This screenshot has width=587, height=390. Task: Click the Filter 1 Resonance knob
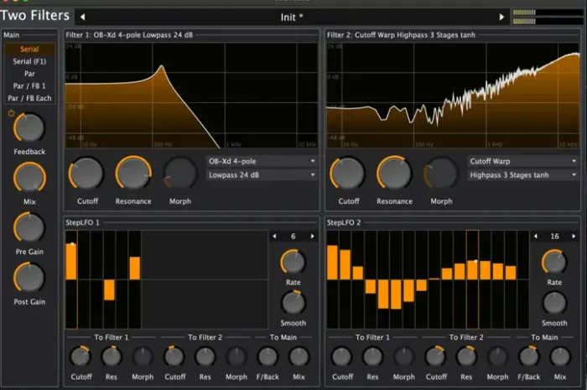click(x=133, y=174)
